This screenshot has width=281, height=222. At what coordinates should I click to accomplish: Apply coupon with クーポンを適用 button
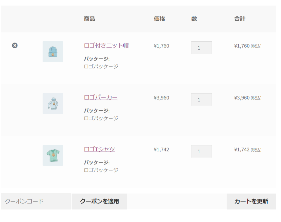pos(99,201)
